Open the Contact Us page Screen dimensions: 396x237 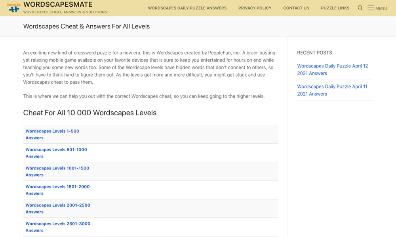pyautogui.click(x=296, y=8)
